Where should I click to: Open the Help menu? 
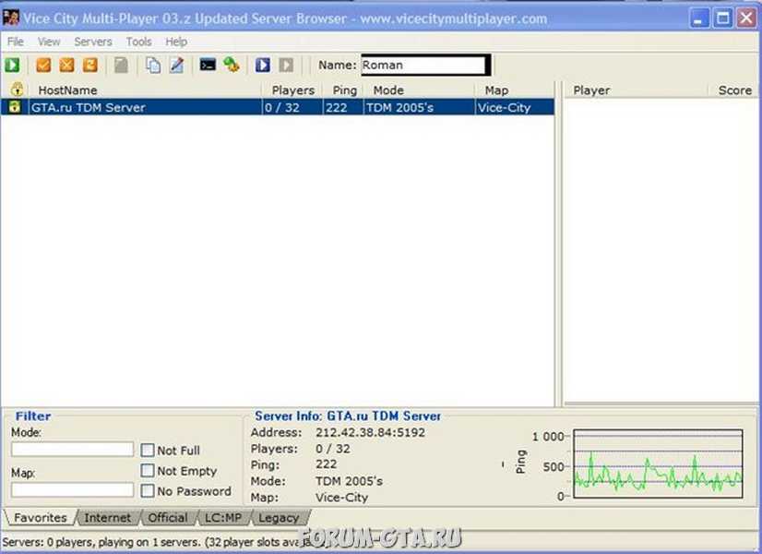coord(176,42)
